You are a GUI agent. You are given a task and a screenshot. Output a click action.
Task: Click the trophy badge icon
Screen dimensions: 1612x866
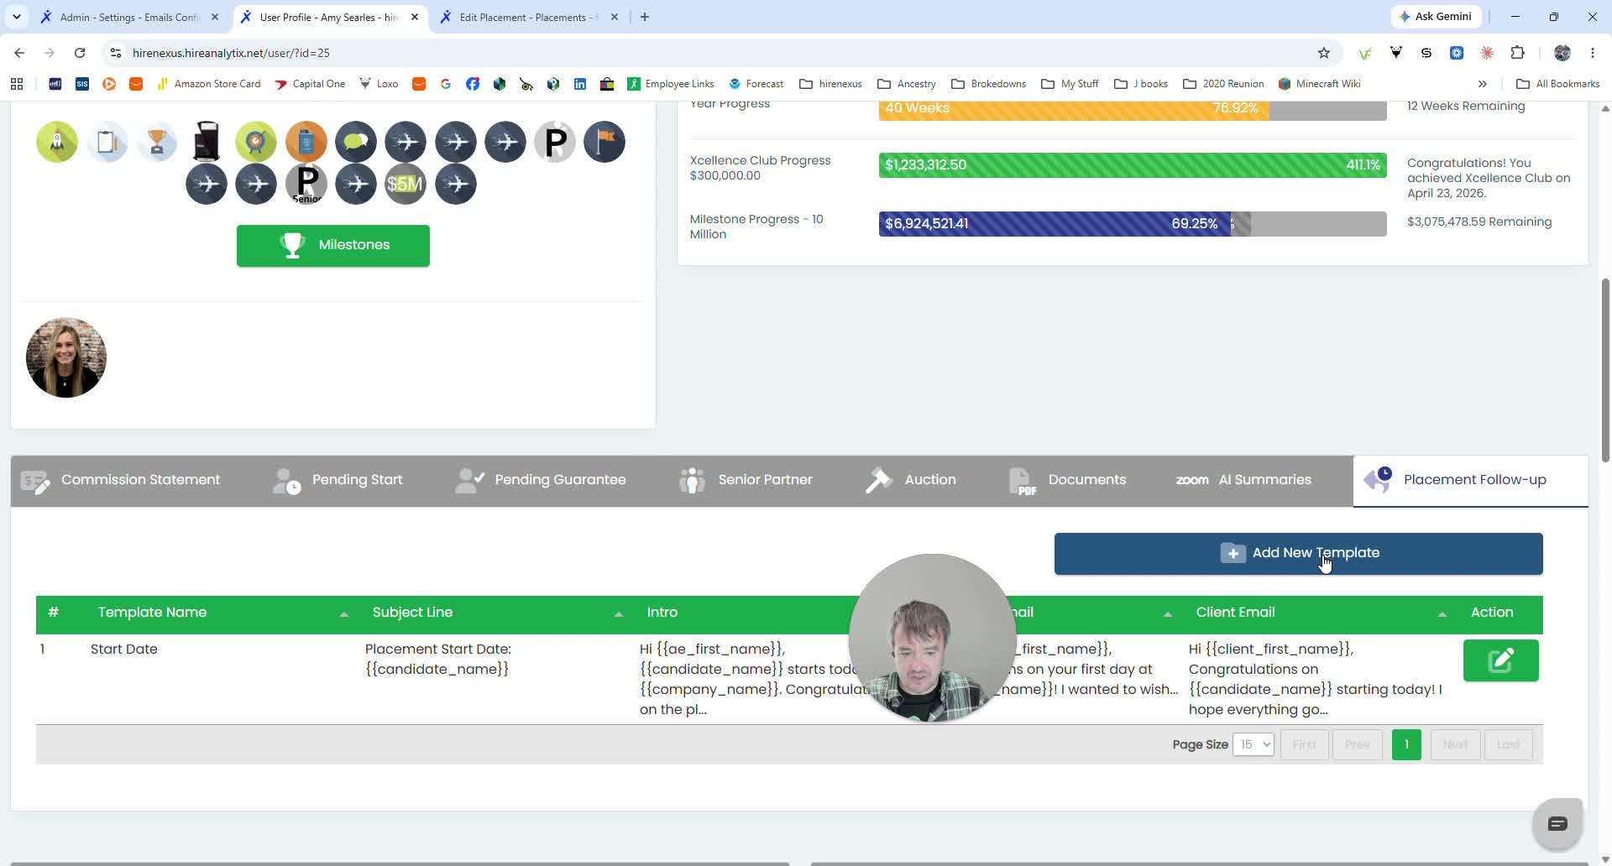tap(157, 142)
